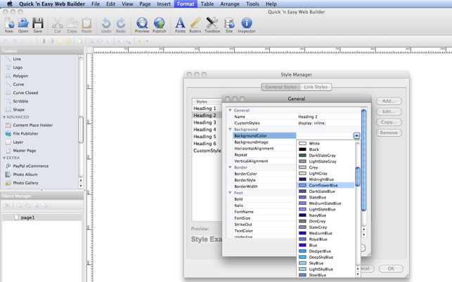Click the Publish globe icon
The height and width of the screenshot is (282, 452).
click(x=160, y=25)
